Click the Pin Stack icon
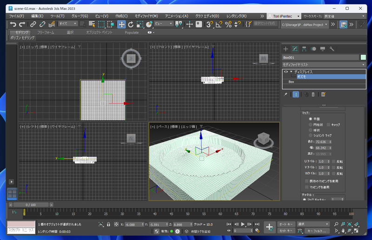Image resolution: width=372 pixels, height=240 pixels. [286, 95]
